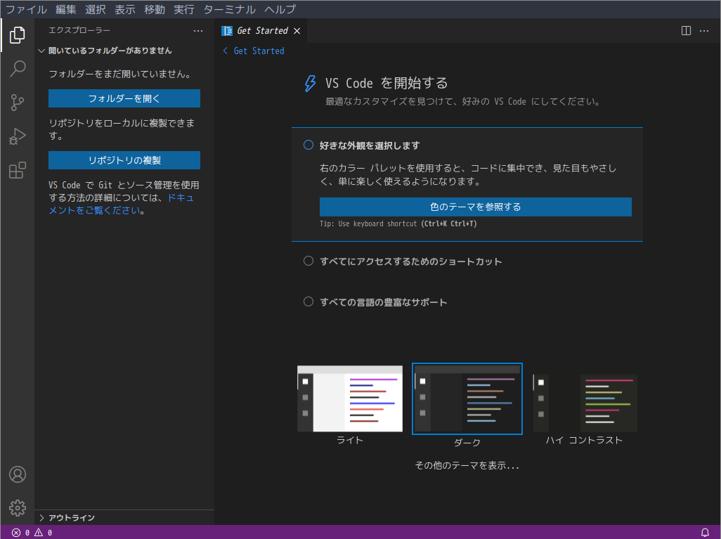Open the Extensions view icon

17,171
